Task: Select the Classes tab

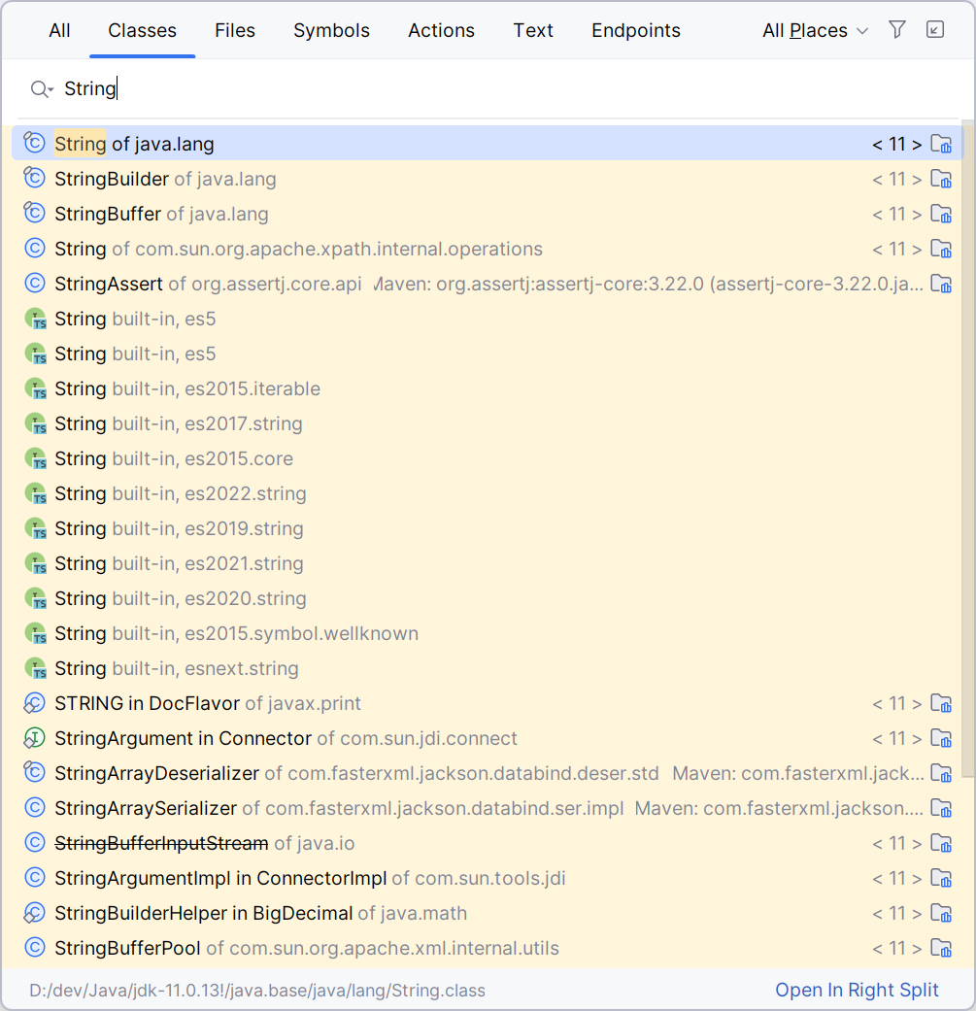Action: tap(142, 30)
